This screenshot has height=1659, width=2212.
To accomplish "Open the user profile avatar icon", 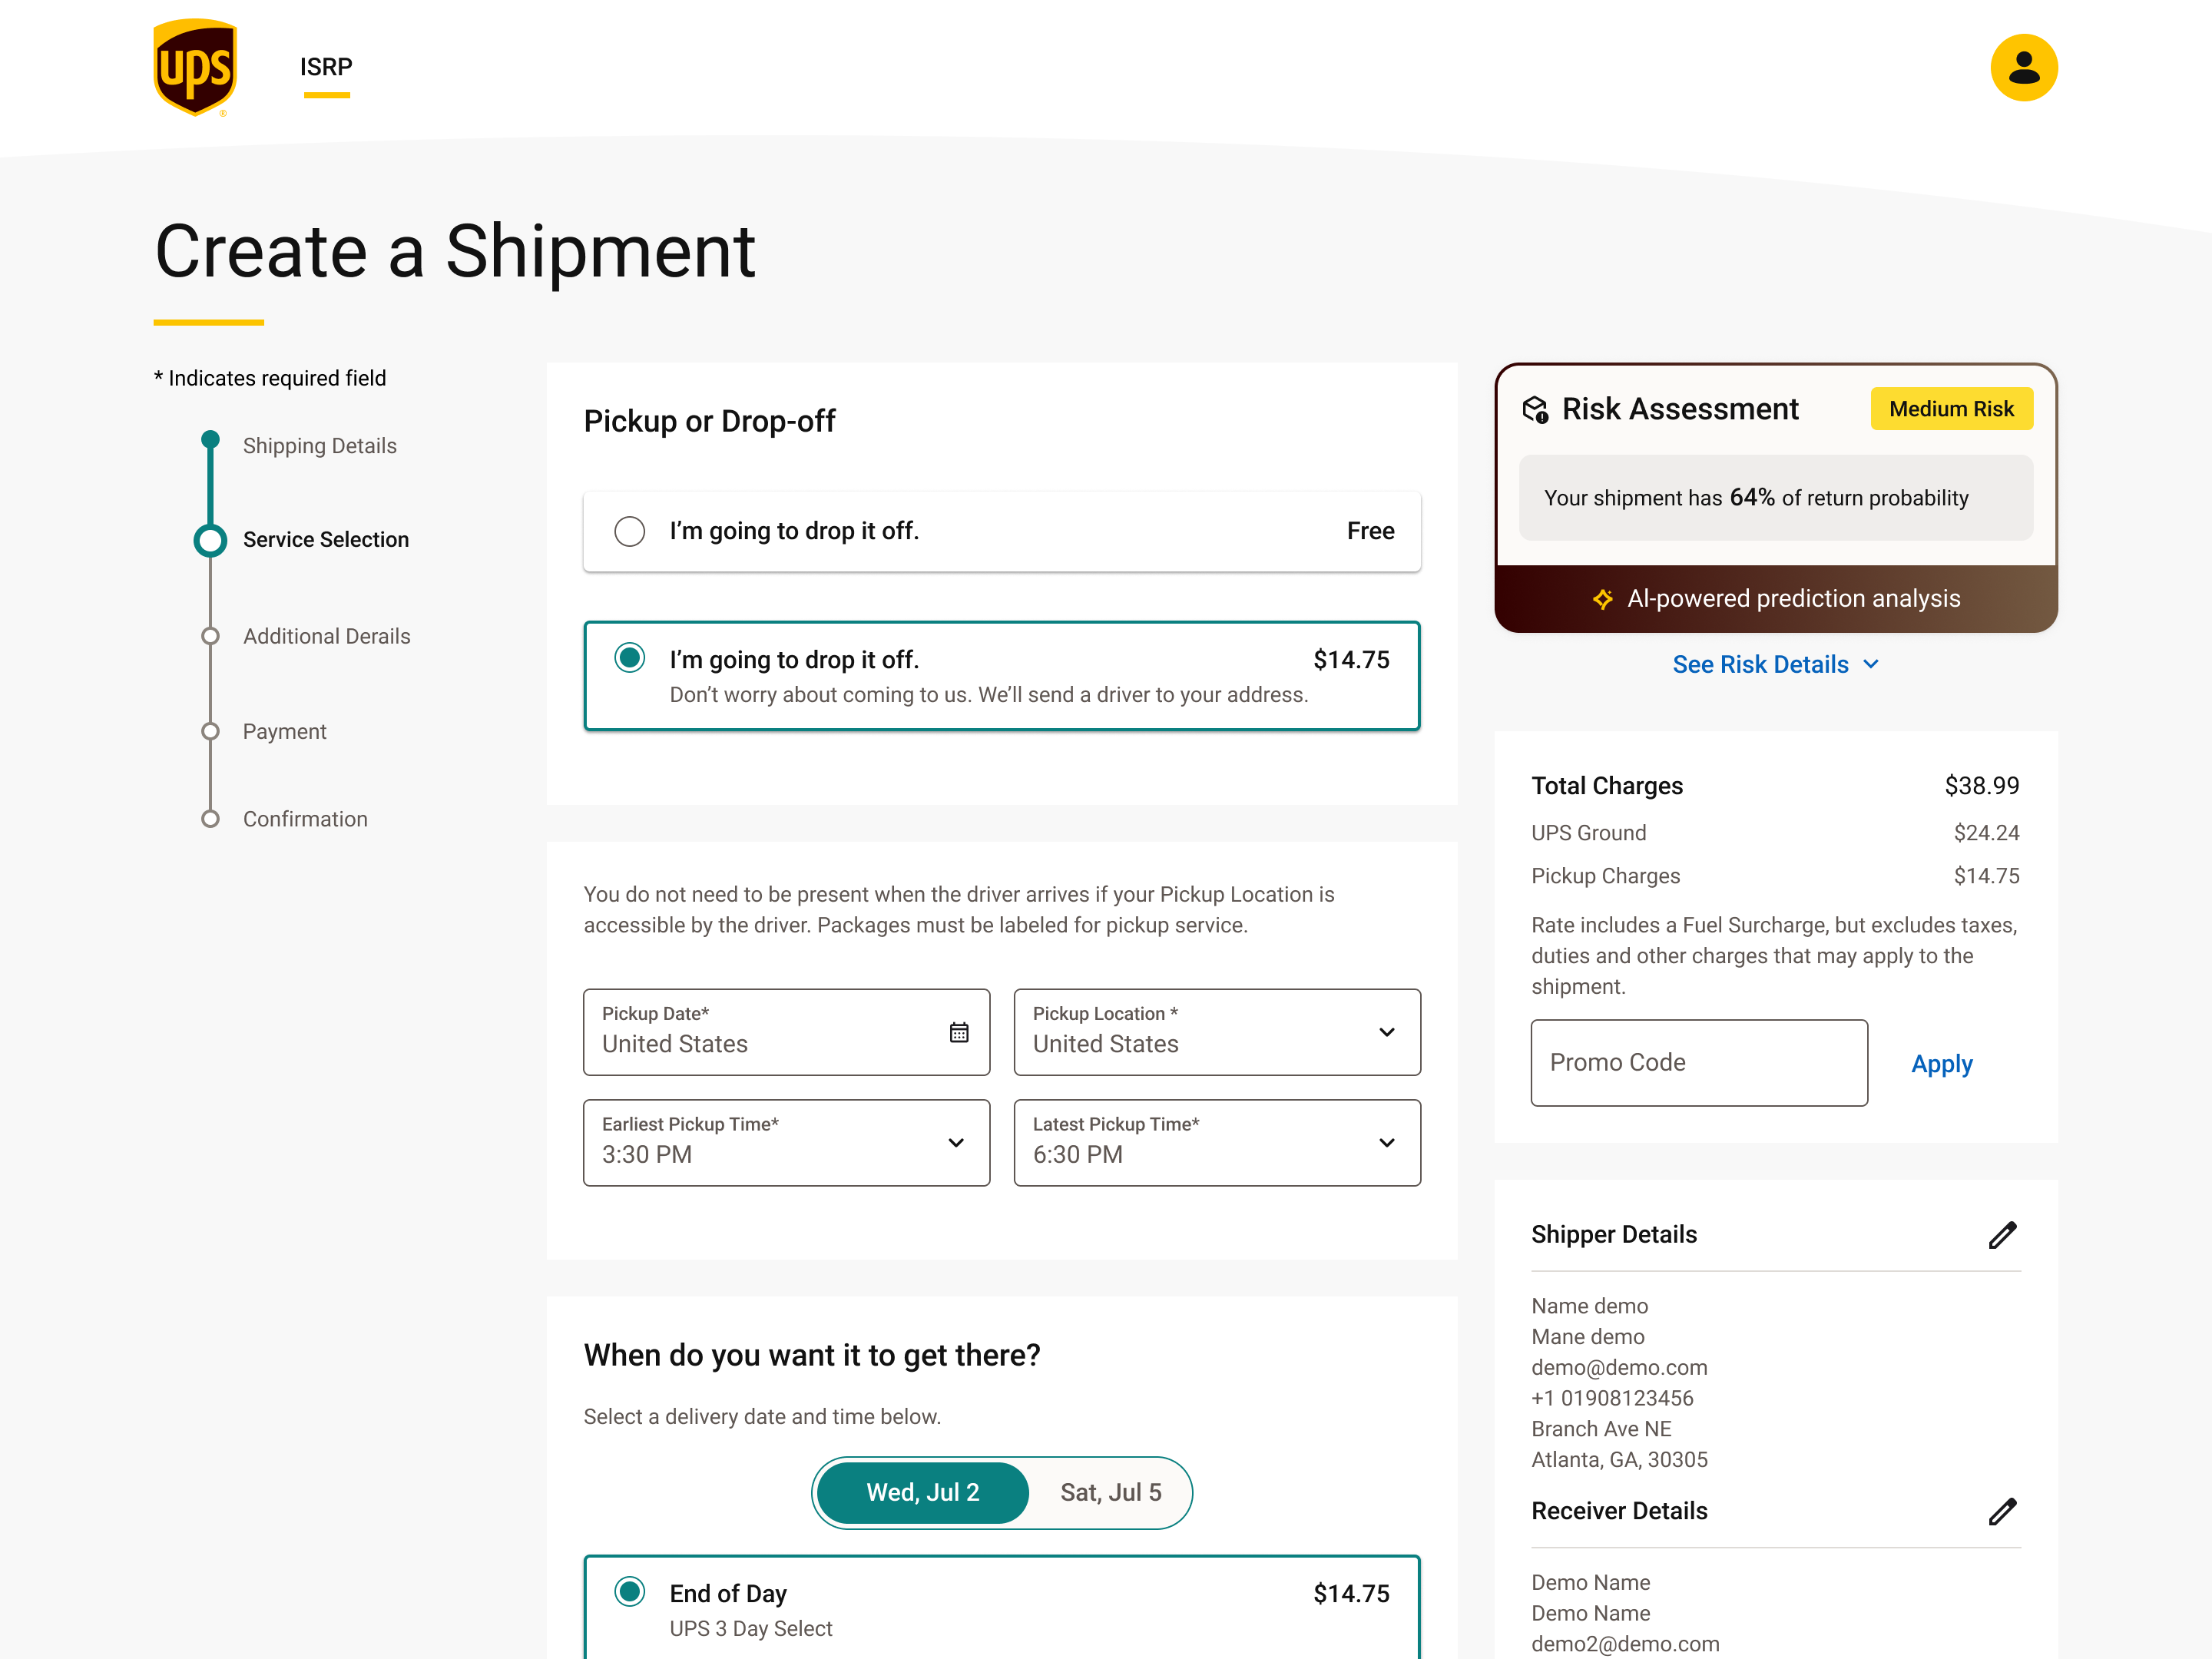I will [x=2022, y=67].
